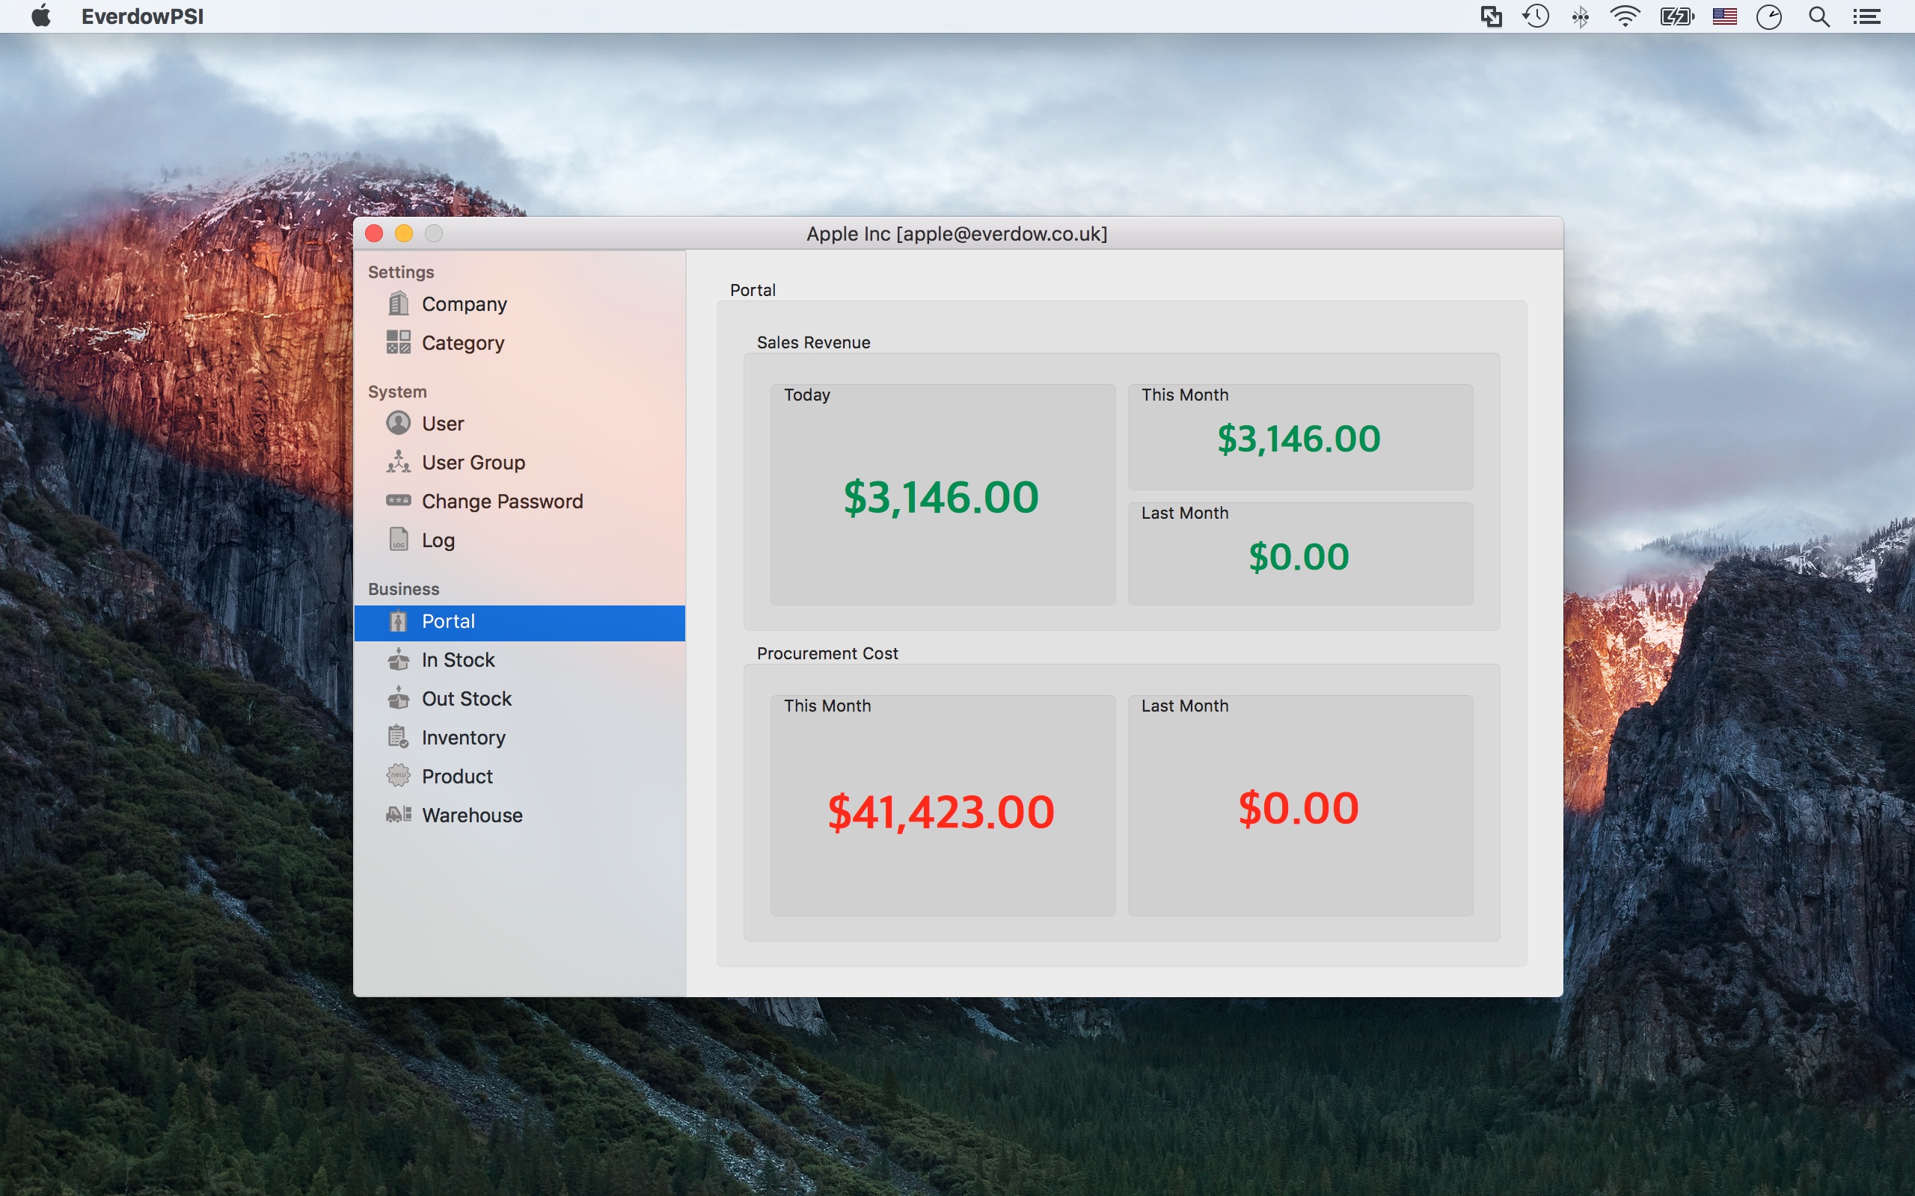This screenshot has height=1196, width=1915.
Task: Open the Apple menu
Action: pyautogui.click(x=41, y=16)
